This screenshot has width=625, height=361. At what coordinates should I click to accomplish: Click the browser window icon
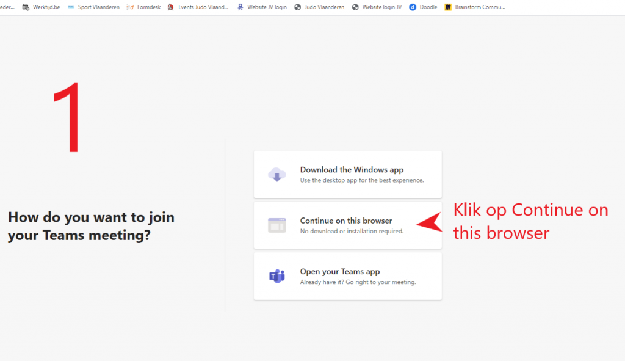coord(277,225)
